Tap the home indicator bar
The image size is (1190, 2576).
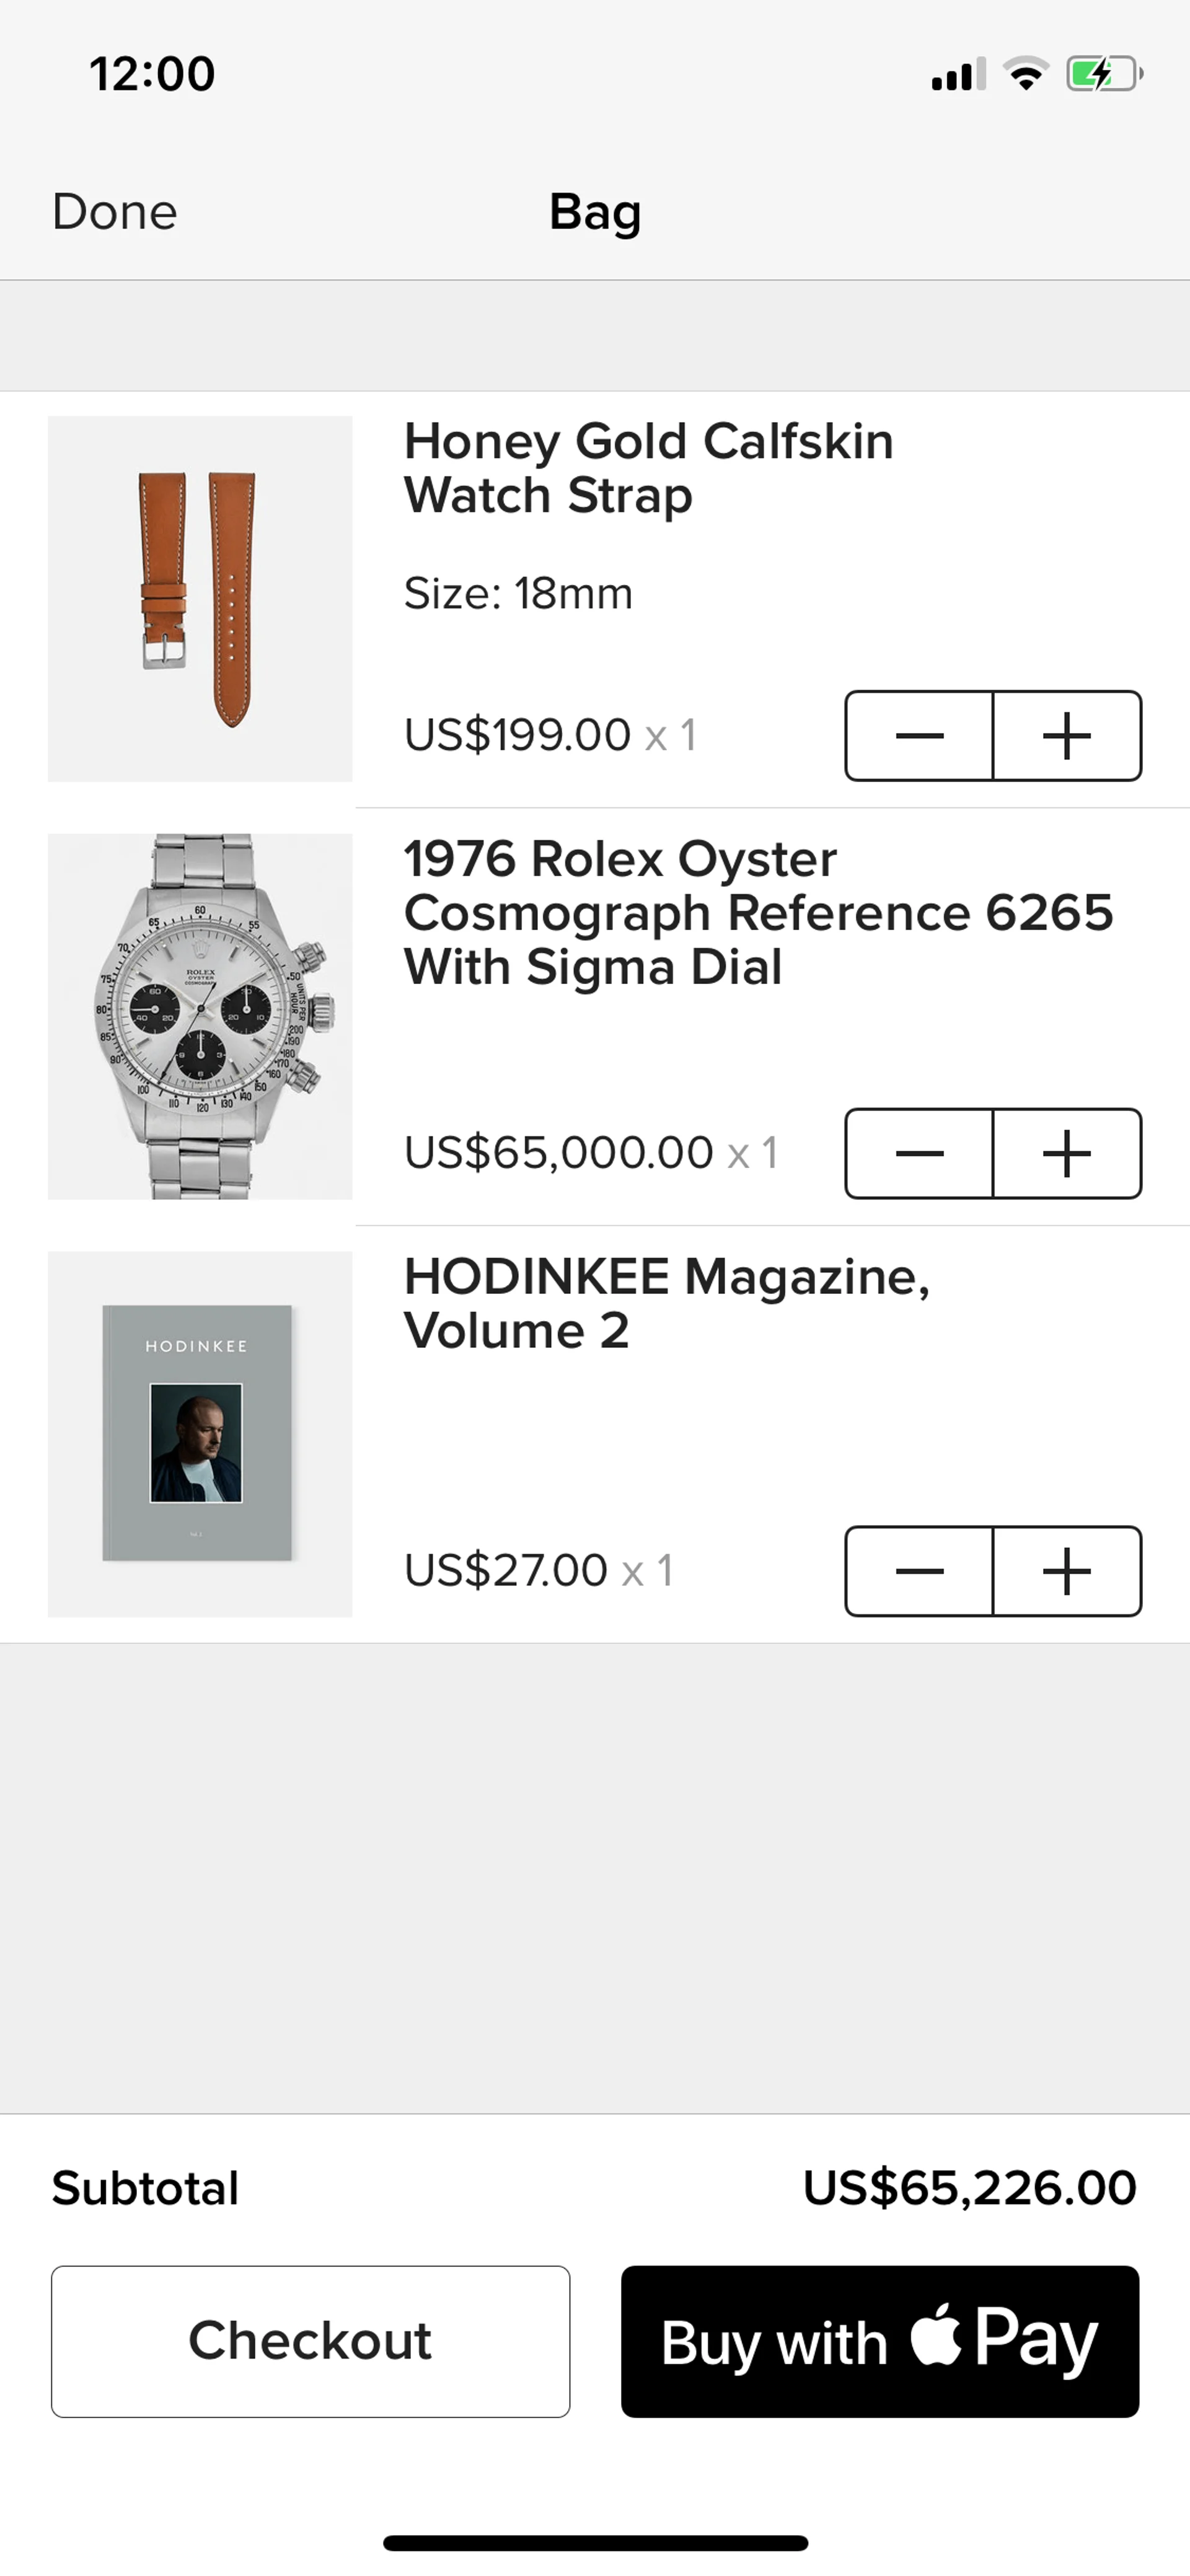(x=595, y=2543)
